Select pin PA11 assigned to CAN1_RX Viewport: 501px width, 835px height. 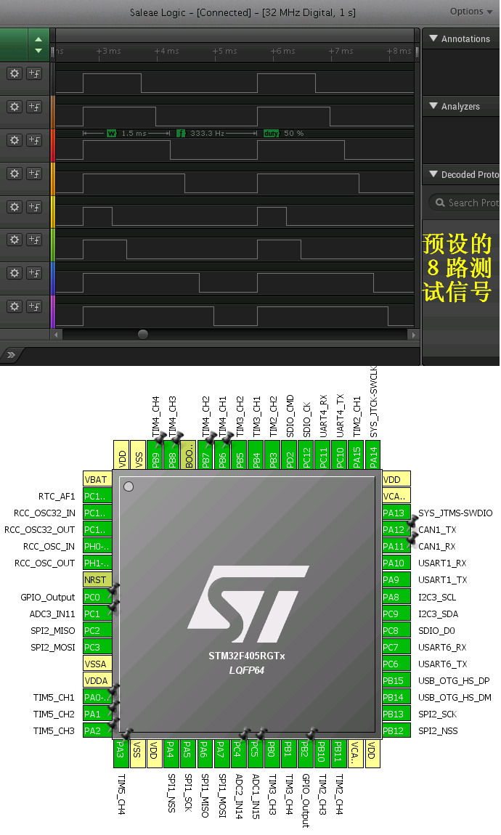tap(396, 546)
